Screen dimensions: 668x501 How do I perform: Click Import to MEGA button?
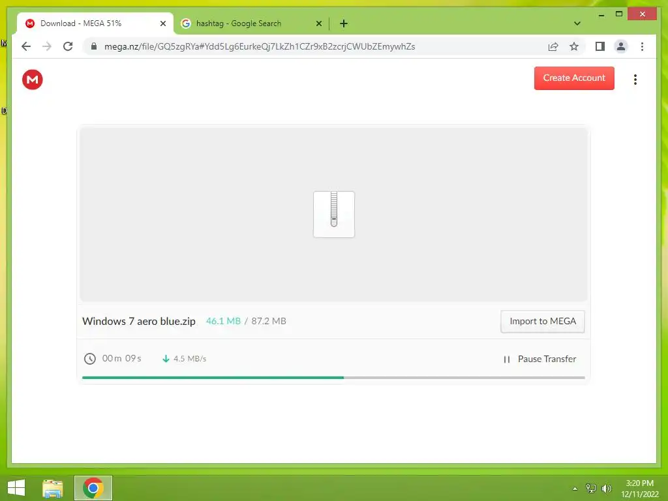(542, 321)
